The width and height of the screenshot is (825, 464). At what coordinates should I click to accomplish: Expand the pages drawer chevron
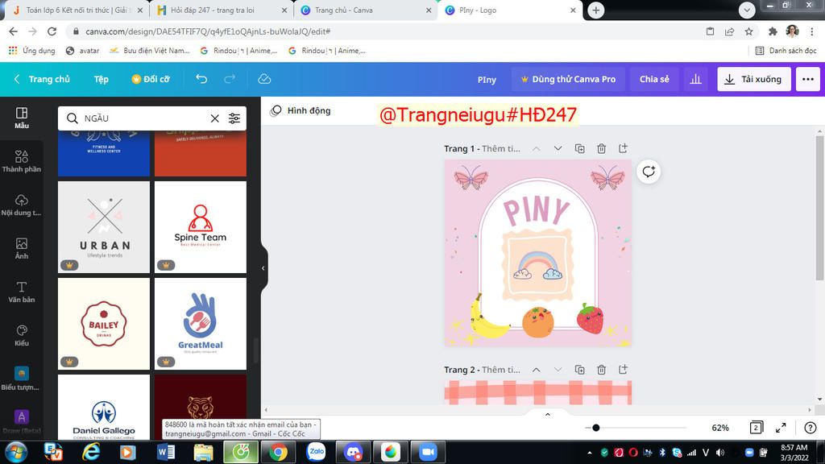pos(548,415)
